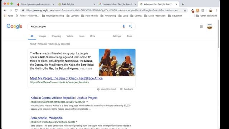Open the Other Bookmarks folder
229x129 pixels.
(x=207, y=16)
